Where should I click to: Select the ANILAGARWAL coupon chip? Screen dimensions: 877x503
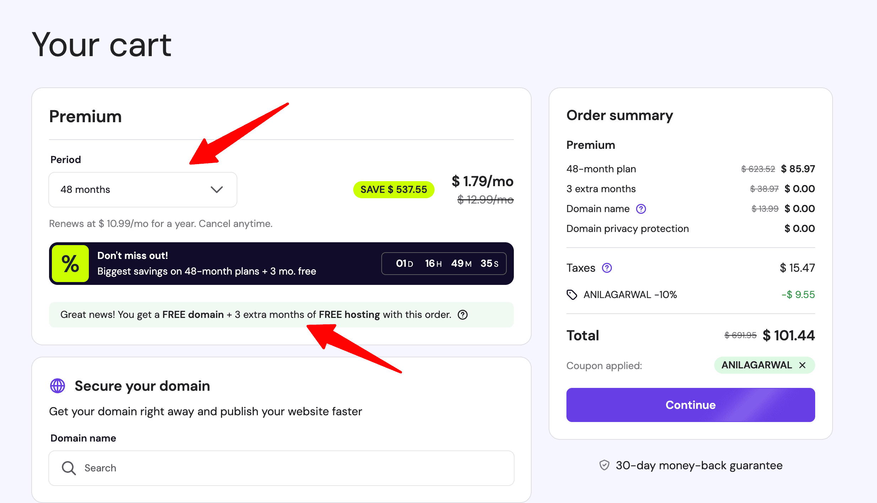coord(756,365)
